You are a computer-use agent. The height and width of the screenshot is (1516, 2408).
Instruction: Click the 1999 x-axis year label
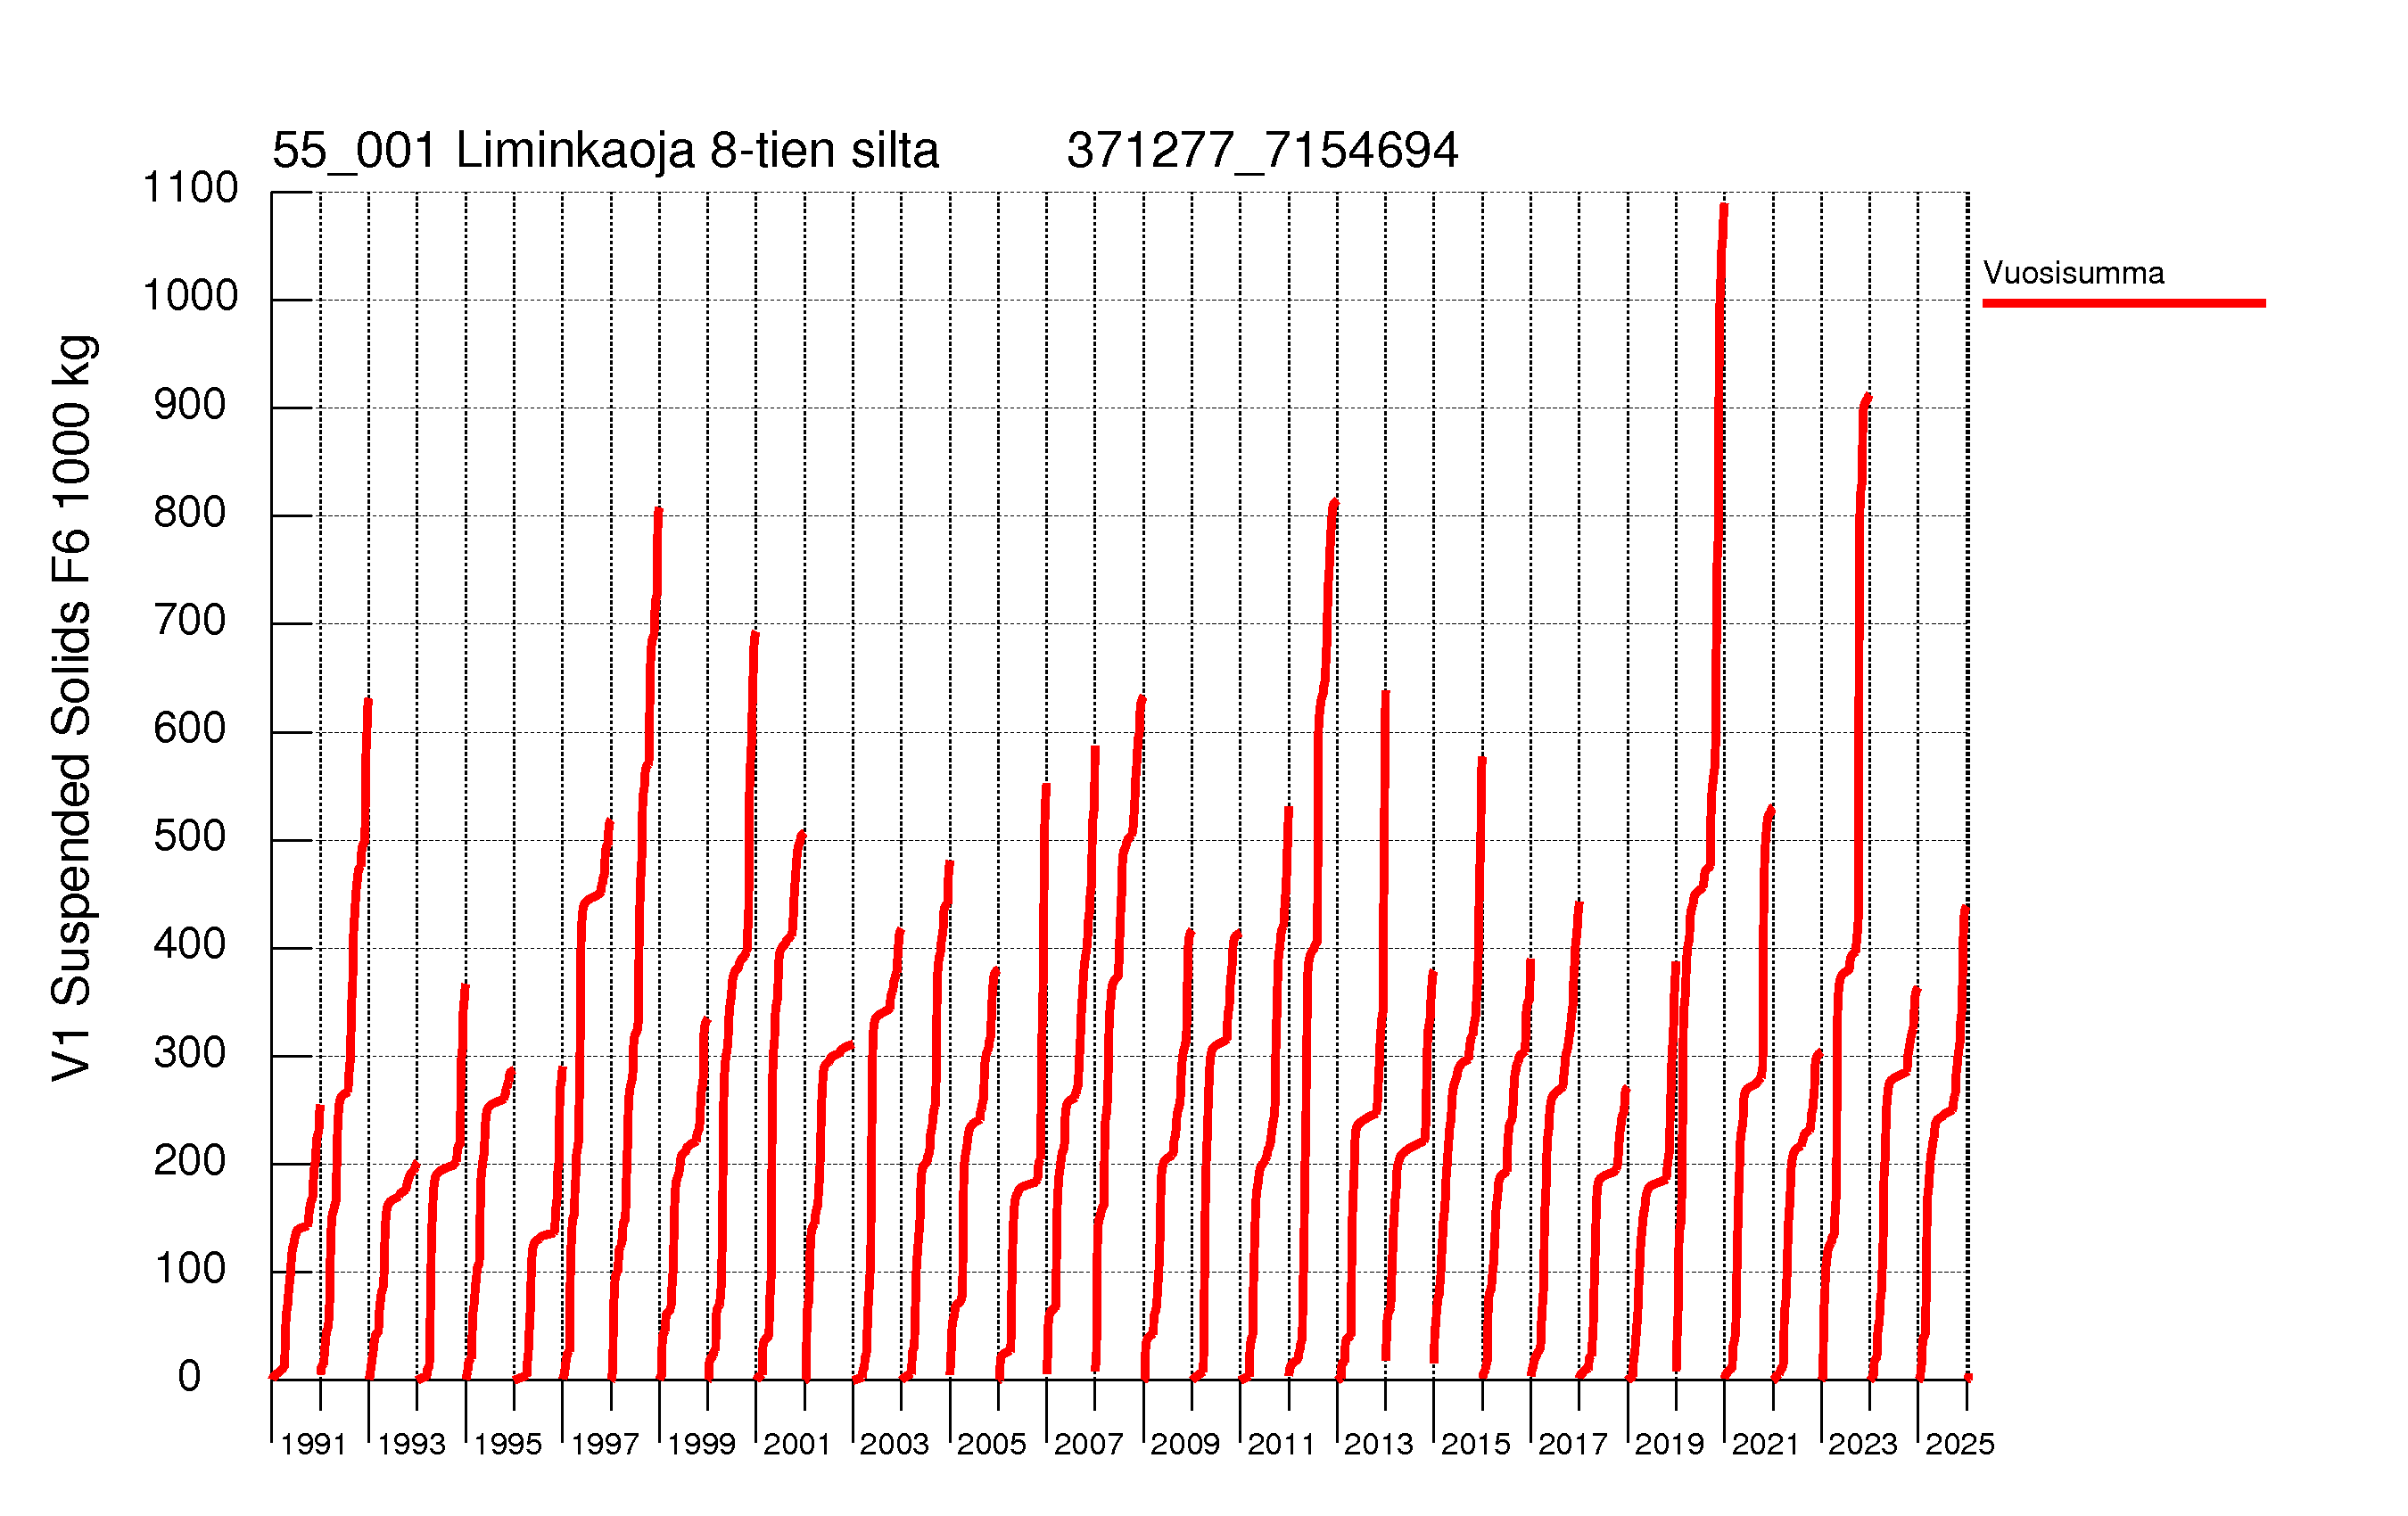(701, 1445)
